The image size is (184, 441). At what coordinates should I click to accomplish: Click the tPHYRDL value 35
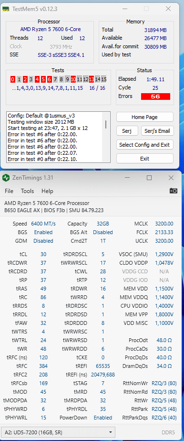(x=103, y=409)
